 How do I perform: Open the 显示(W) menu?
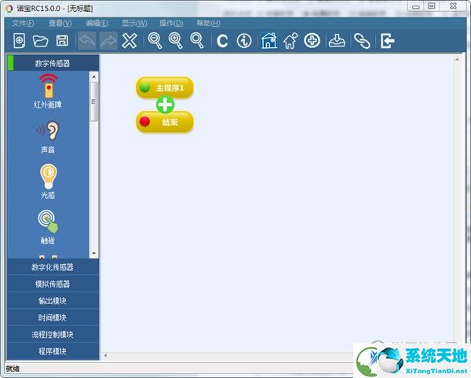click(134, 23)
